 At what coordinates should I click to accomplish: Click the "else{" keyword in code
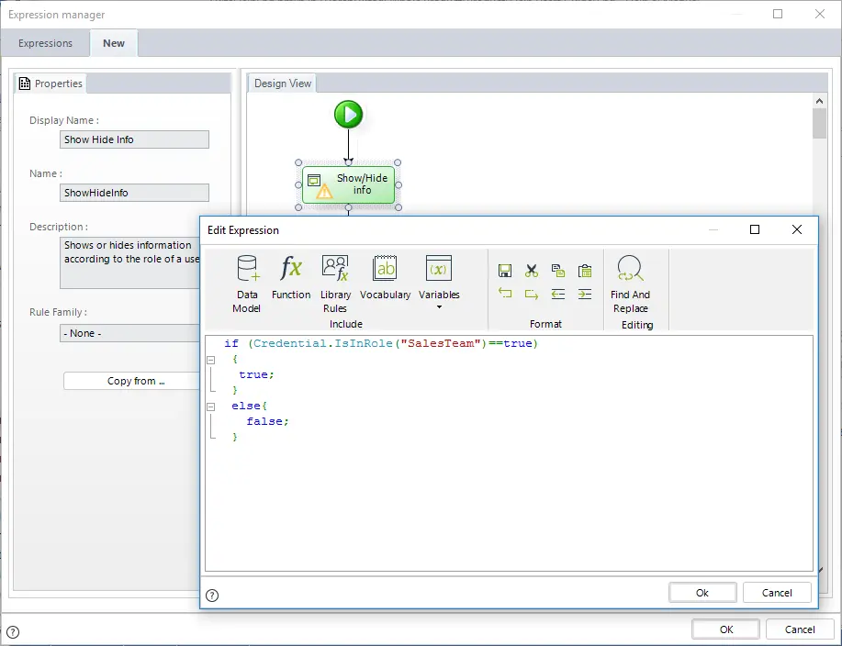point(249,407)
